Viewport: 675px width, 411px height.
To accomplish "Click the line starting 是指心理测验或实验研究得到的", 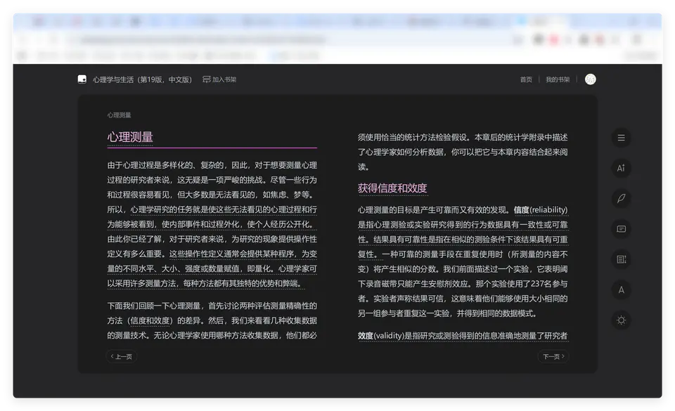I will [x=463, y=224].
